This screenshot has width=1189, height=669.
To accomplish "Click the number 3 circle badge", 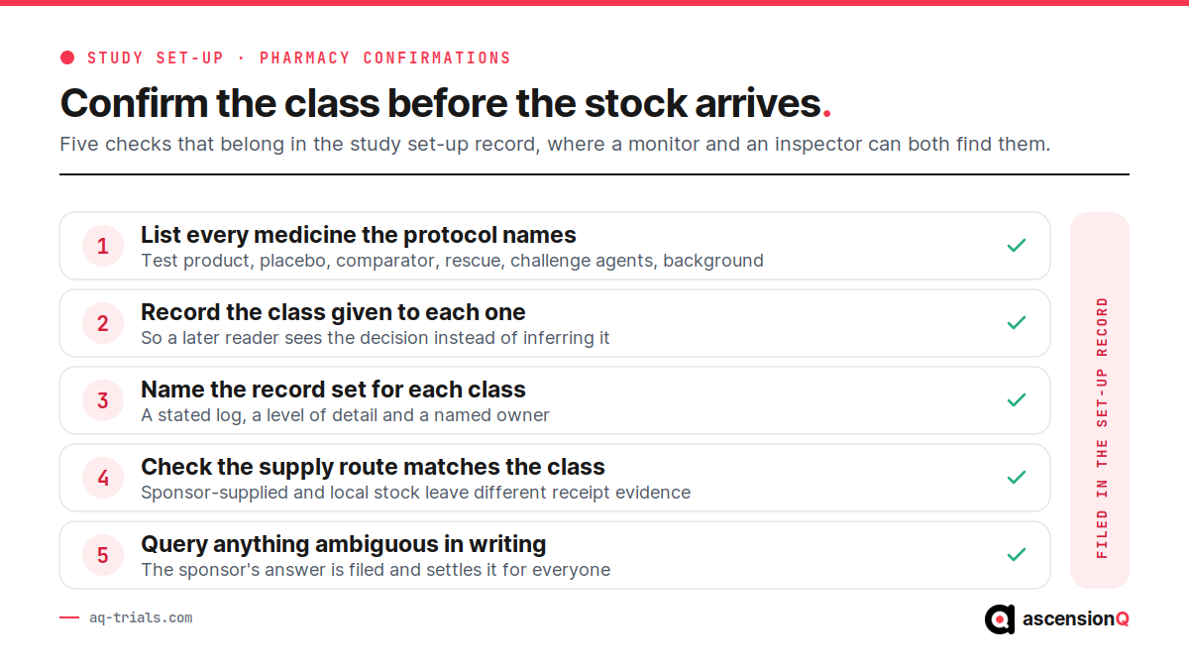I will tap(103, 400).
